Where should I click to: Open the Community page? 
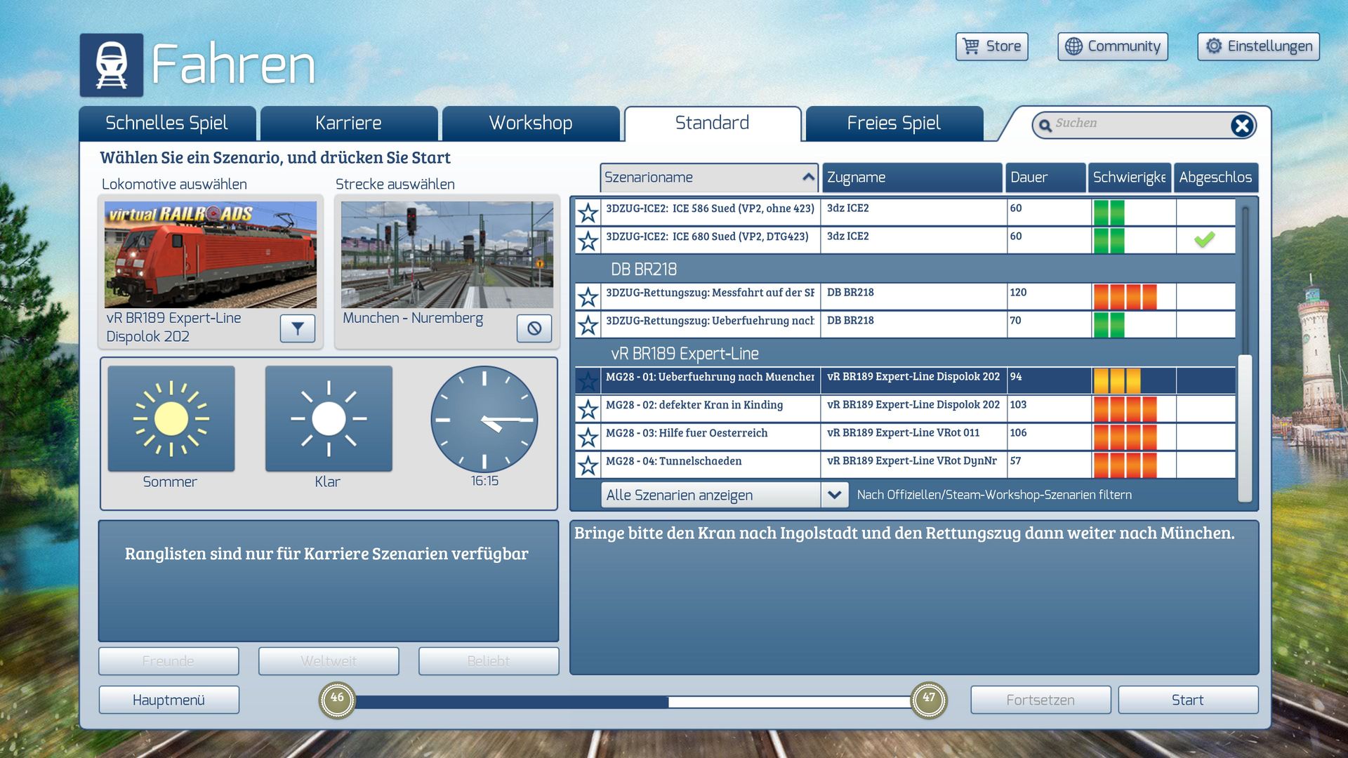point(1113,46)
